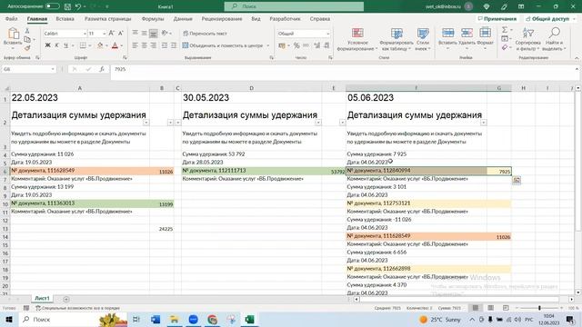This screenshot has width=582, height=327.
Task: Click the Percent style icon
Action: [296, 45]
